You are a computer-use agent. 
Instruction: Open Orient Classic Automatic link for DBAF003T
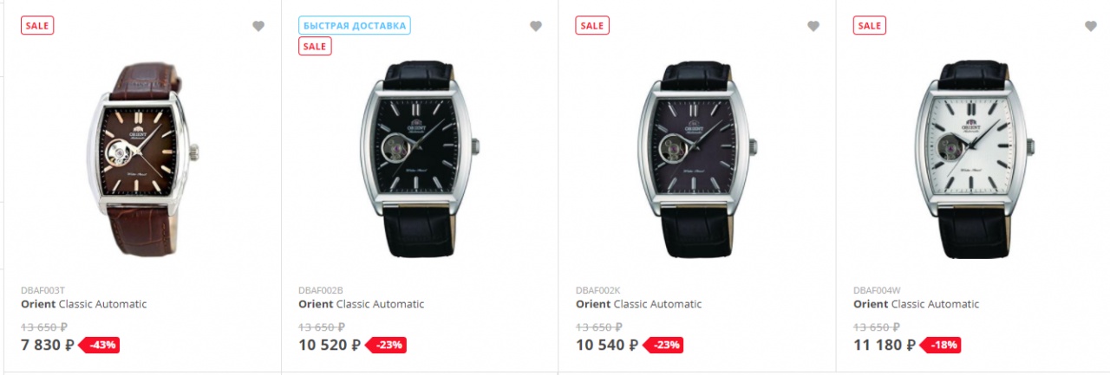click(x=84, y=304)
